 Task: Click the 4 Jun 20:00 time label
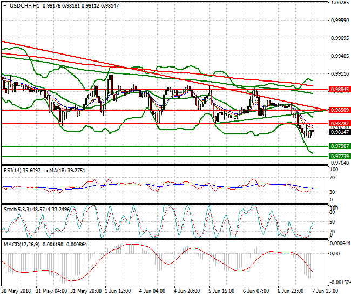[187, 291]
